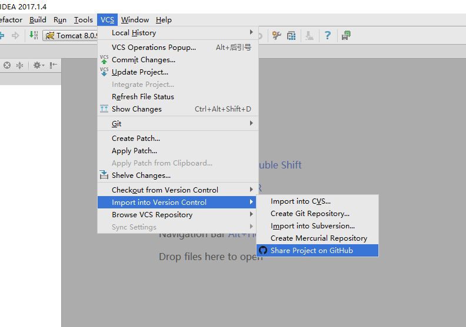Select Import into Subversion option

(317, 226)
